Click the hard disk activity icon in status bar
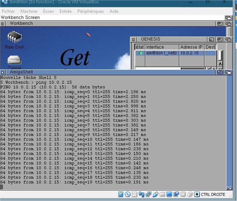This screenshot has width=237, height=201. point(121,194)
